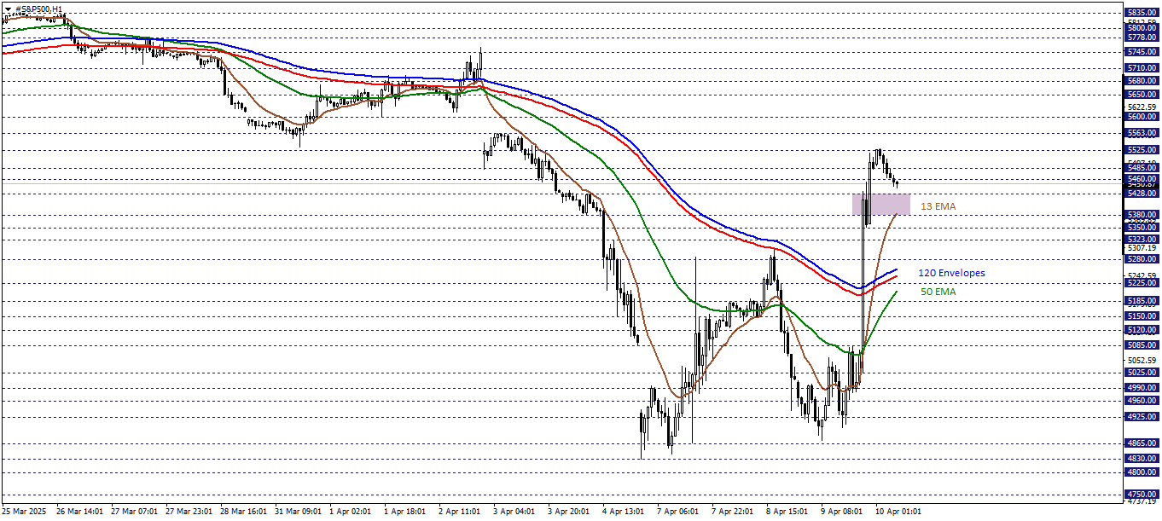Click the 5428.00 price level label
The height and width of the screenshot is (521, 1162).
1142,194
